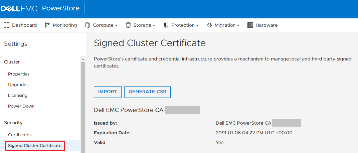Click the Storage cylinder icon
The image size is (358, 153).
point(128,25)
